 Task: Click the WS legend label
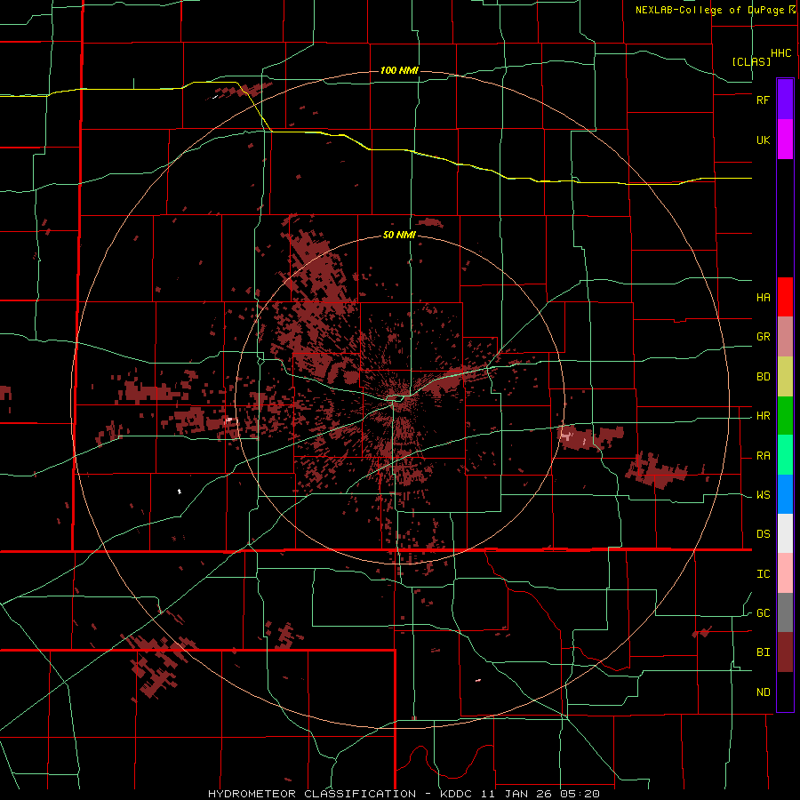763,495
